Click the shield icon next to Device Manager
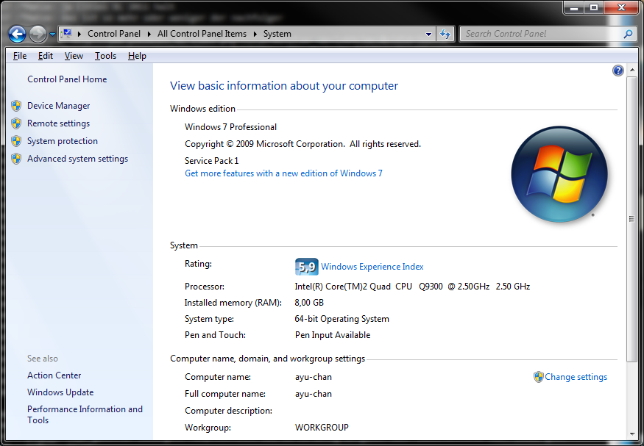644x446 pixels. click(x=16, y=106)
